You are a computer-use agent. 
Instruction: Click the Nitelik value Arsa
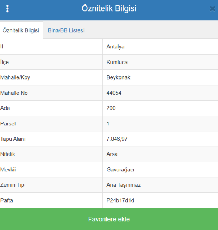112,154
